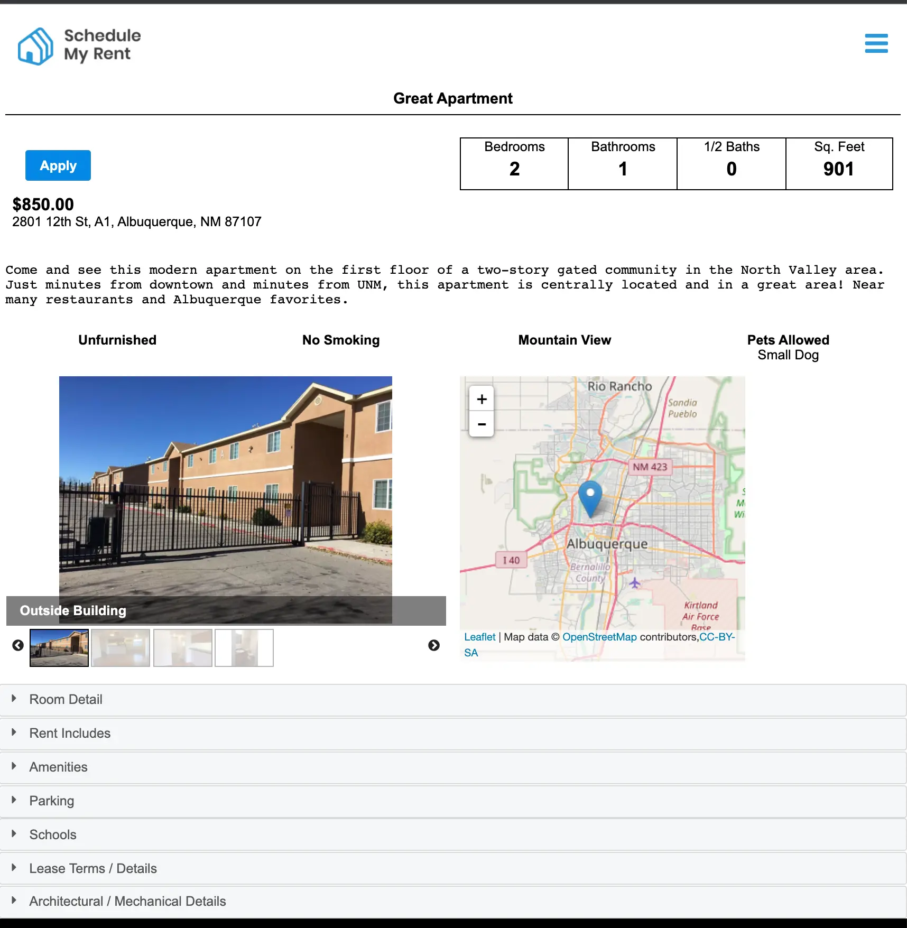The width and height of the screenshot is (907, 928).
Task: Zoom out on the map with minus control
Action: [482, 424]
